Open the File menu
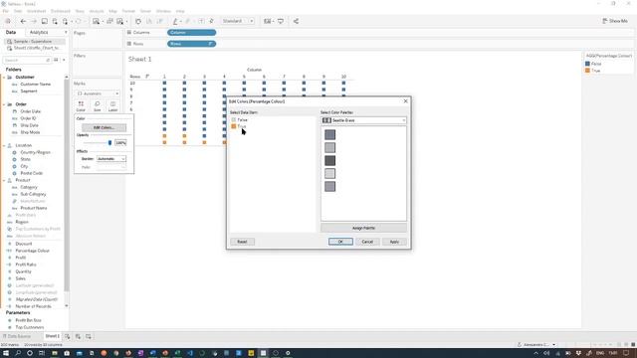The image size is (637, 358). point(5,11)
